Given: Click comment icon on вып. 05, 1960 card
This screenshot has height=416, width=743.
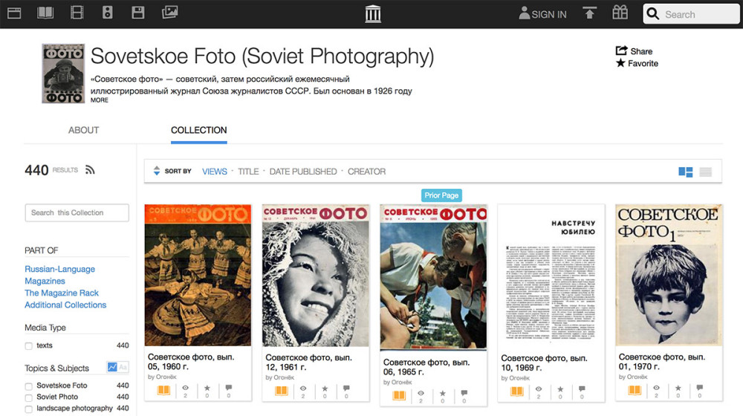Looking at the screenshot, I should (229, 388).
